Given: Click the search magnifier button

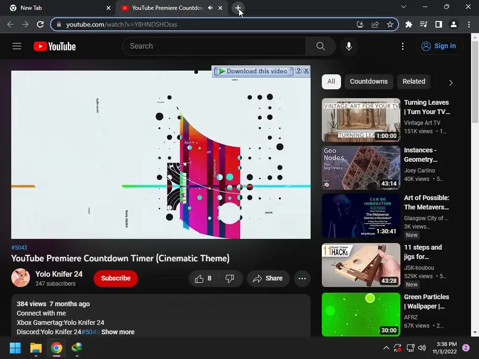Looking at the screenshot, I should [320, 46].
